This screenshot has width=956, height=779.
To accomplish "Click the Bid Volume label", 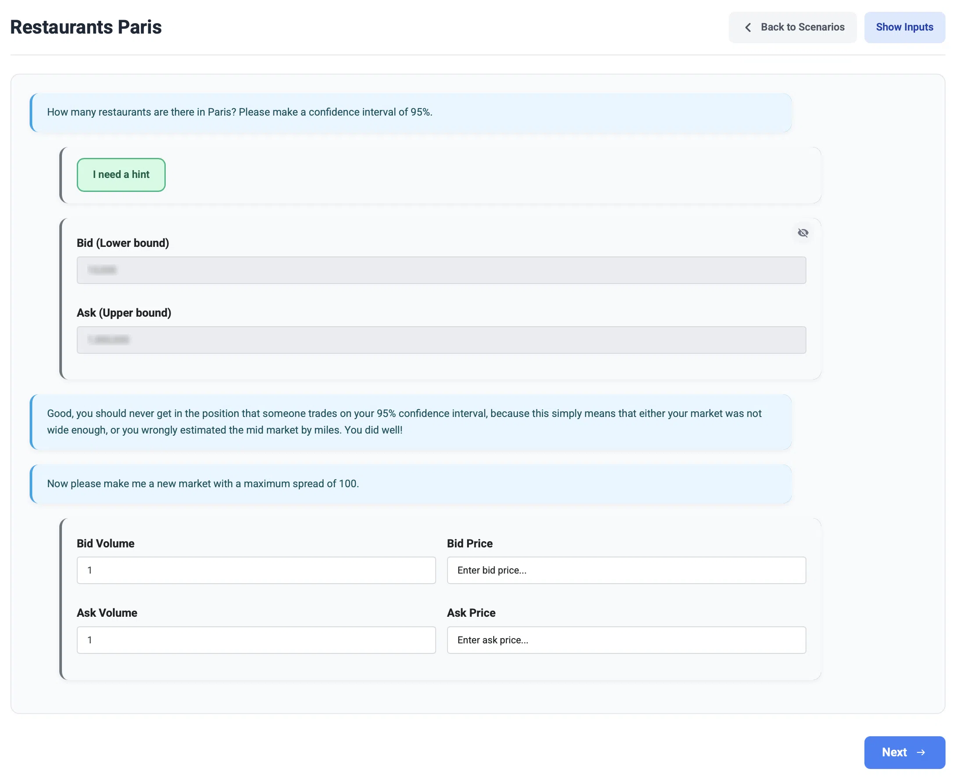I will coord(106,543).
